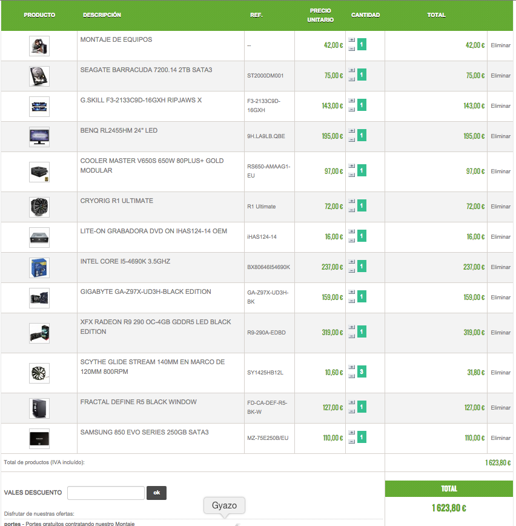Open the INTEL CORE I5-4690K 3.5GHZ description

(x=125, y=261)
